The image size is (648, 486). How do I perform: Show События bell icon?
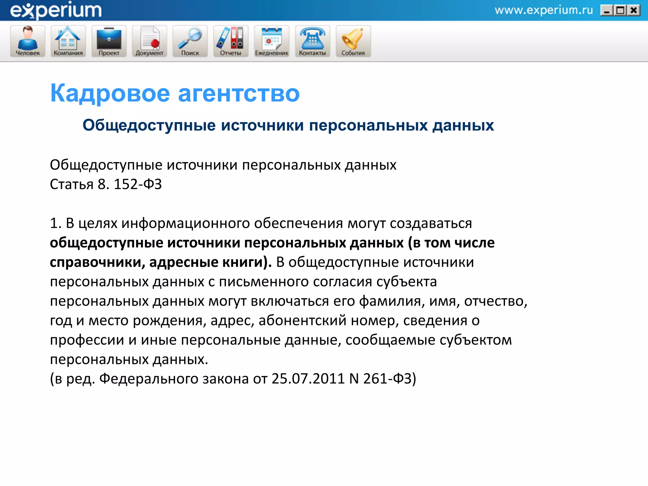click(x=353, y=41)
